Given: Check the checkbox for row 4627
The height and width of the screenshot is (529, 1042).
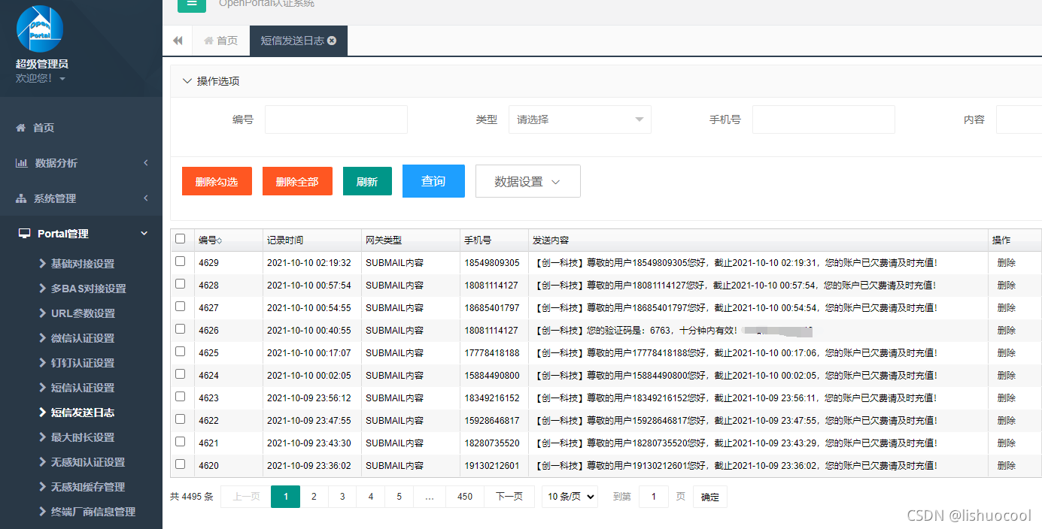Looking at the screenshot, I should pyautogui.click(x=180, y=307).
